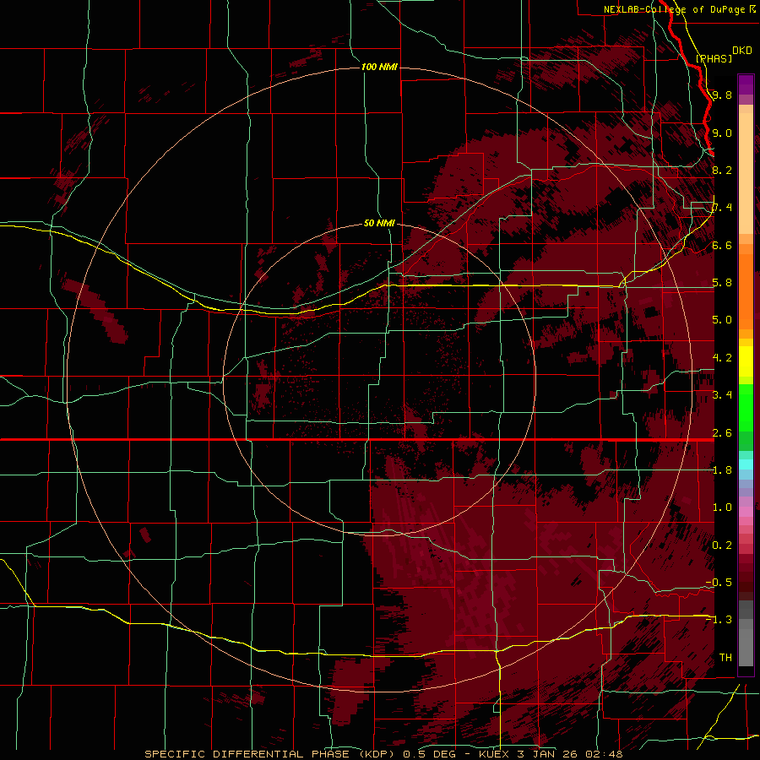This screenshot has height=760, width=760.
Task: Click the 5.8 scale value
Action: pyautogui.click(x=722, y=283)
